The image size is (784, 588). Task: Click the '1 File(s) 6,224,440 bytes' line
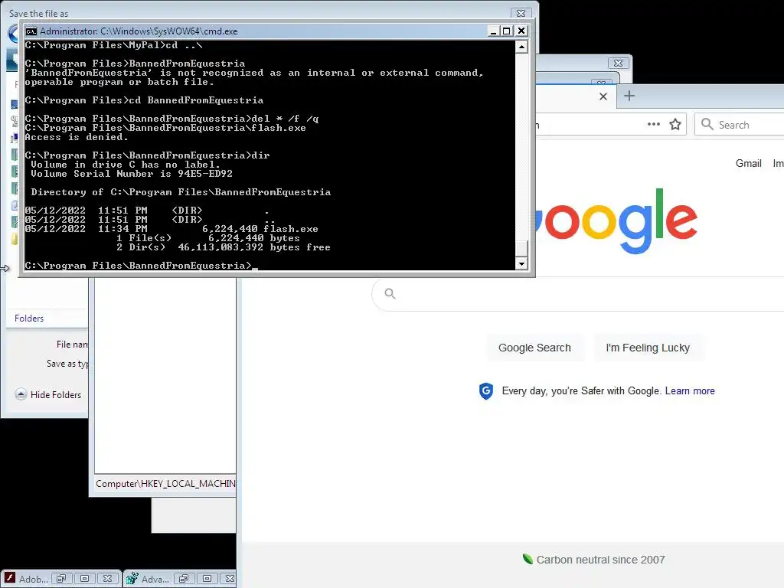tap(207, 238)
